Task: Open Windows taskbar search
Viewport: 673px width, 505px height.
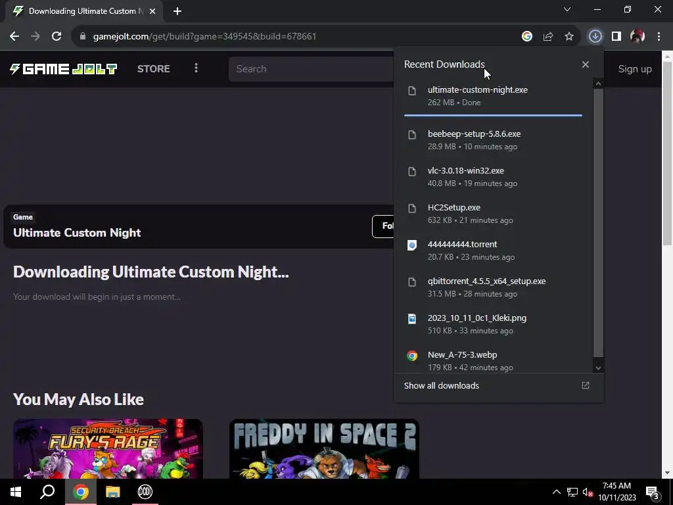Action: 47,492
